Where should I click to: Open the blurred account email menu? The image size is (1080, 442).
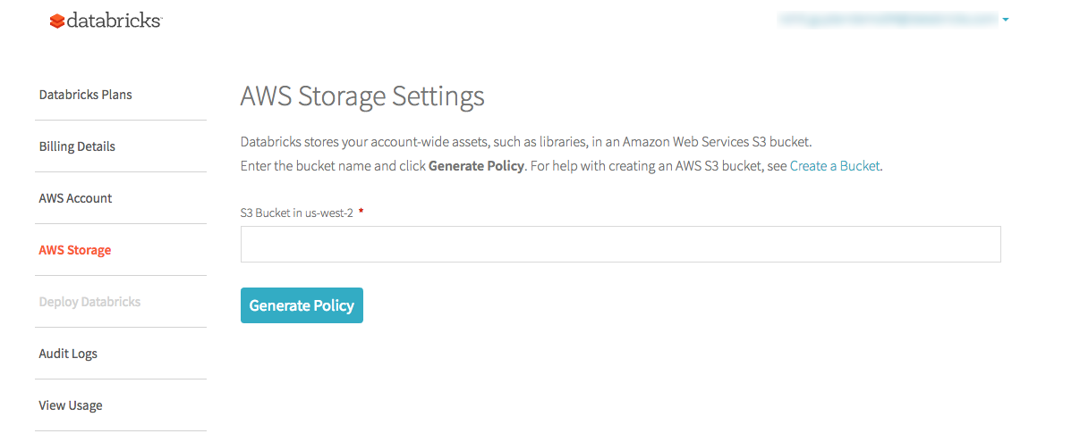coord(888,18)
